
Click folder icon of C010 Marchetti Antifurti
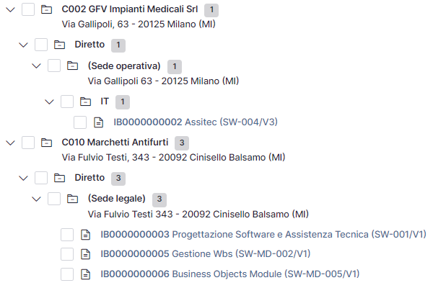pos(46,143)
